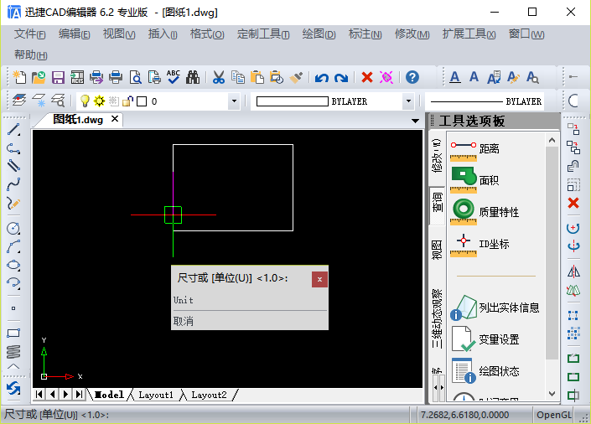Jump to first layout tab arrow
591x424 pixels.
[x=39, y=395]
